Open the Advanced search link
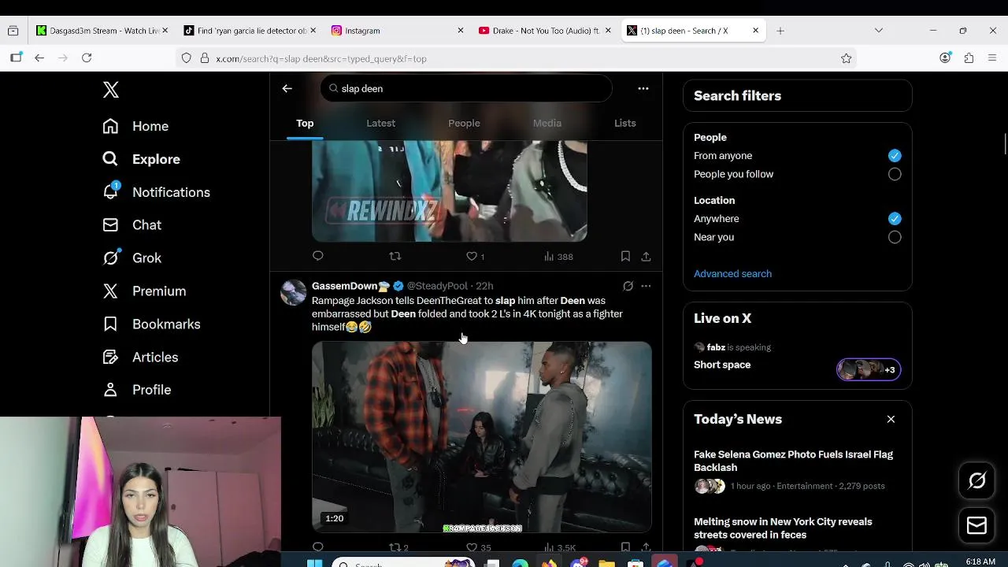 [x=732, y=274]
